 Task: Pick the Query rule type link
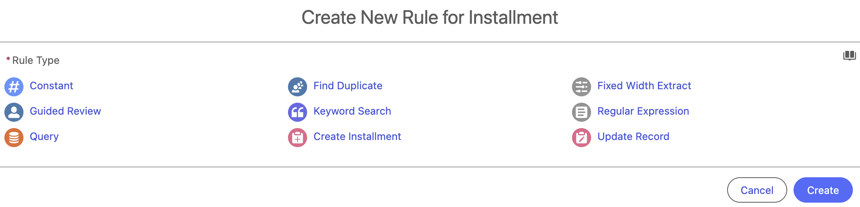44,136
